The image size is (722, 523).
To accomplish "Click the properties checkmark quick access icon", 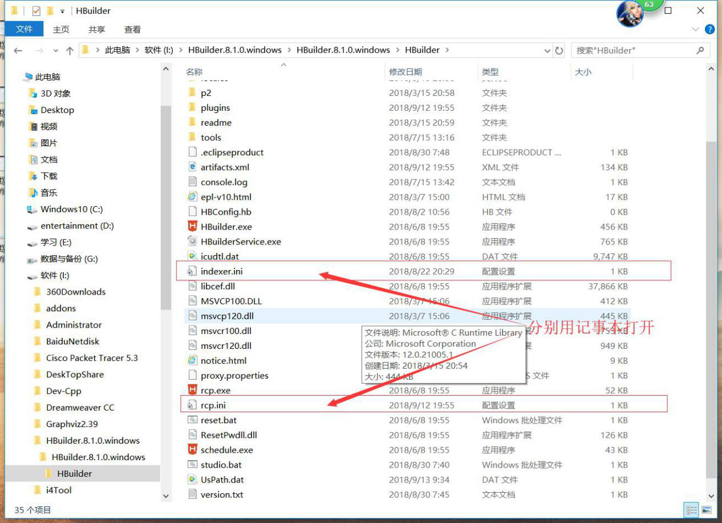I will [36, 11].
